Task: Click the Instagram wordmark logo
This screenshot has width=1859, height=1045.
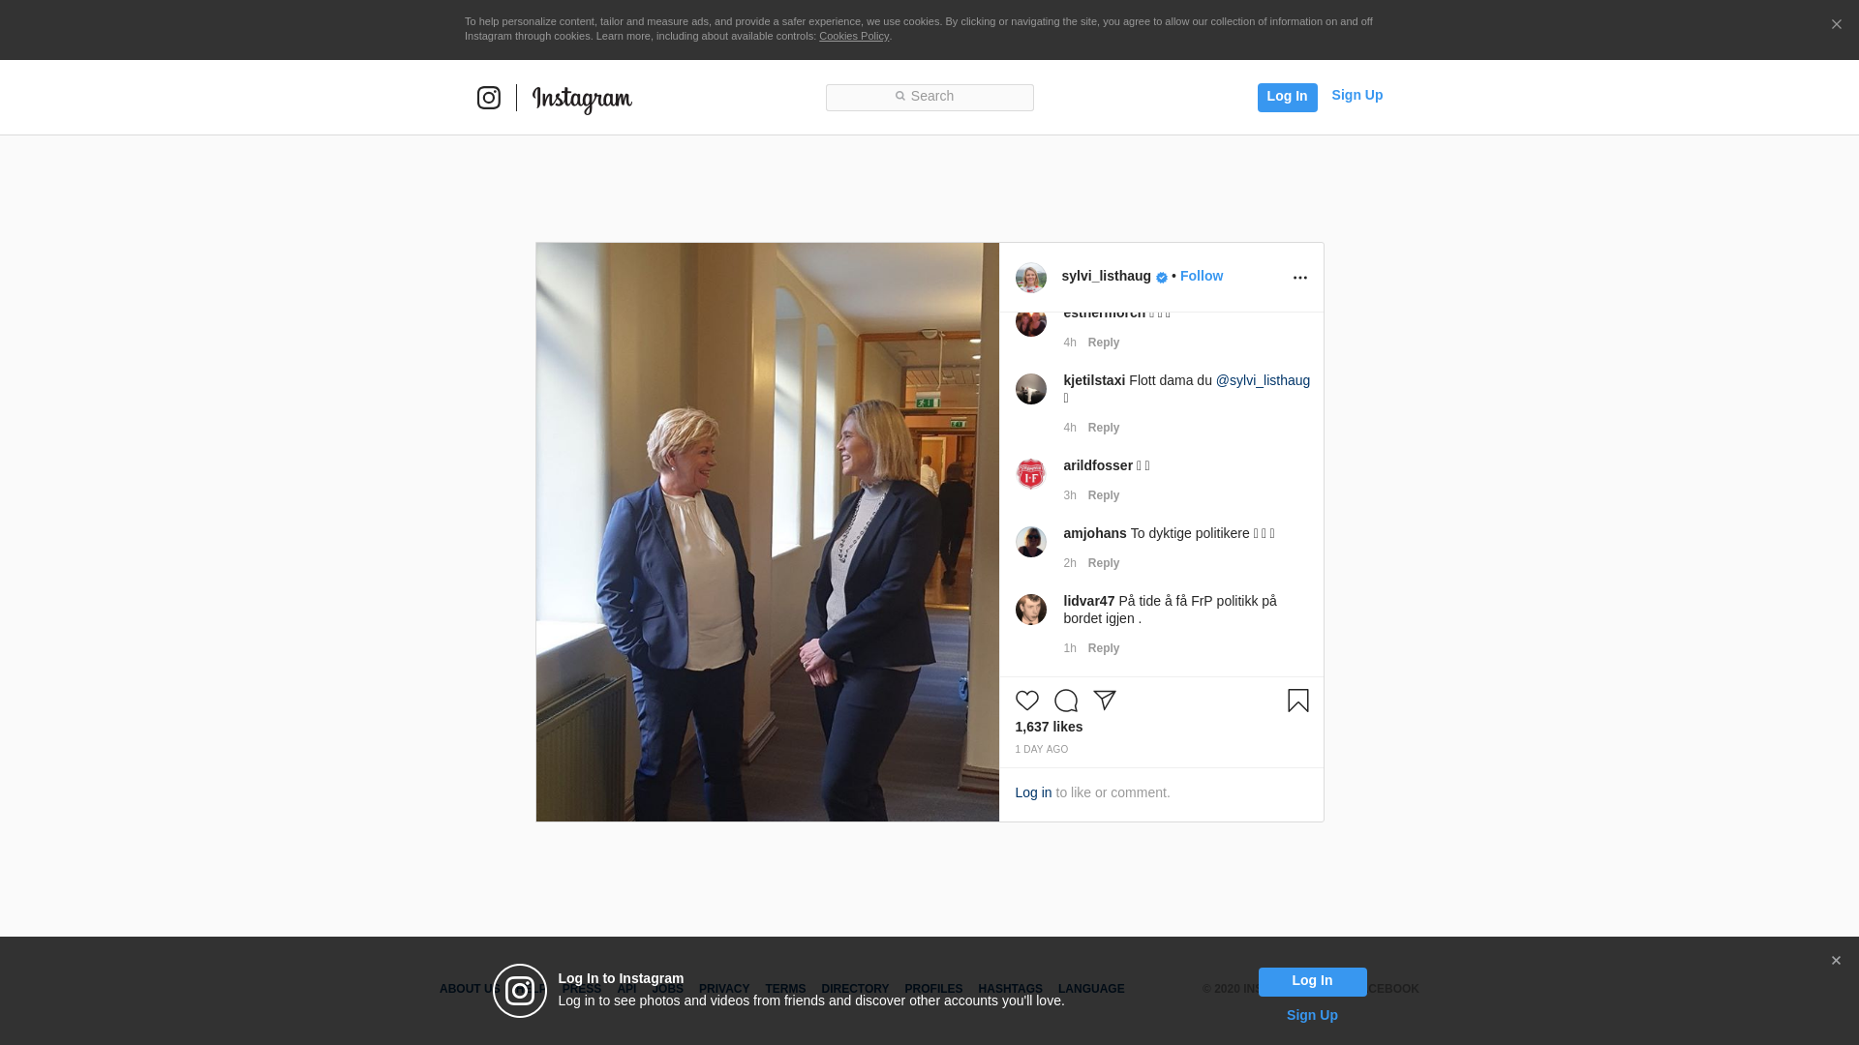Action: point(582,100)
